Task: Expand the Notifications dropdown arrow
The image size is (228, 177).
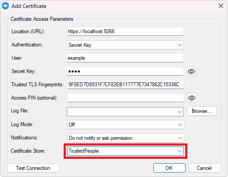Action: point(180,138)
